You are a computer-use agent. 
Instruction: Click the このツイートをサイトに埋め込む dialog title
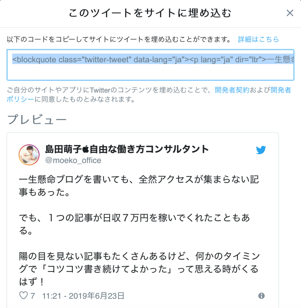tap(150, 13)
